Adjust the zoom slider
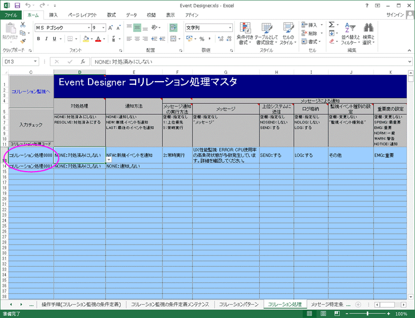This screenshot has width=415, height=318. 367,314
